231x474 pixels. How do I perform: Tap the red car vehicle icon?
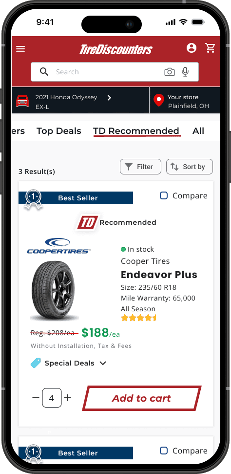22,101
